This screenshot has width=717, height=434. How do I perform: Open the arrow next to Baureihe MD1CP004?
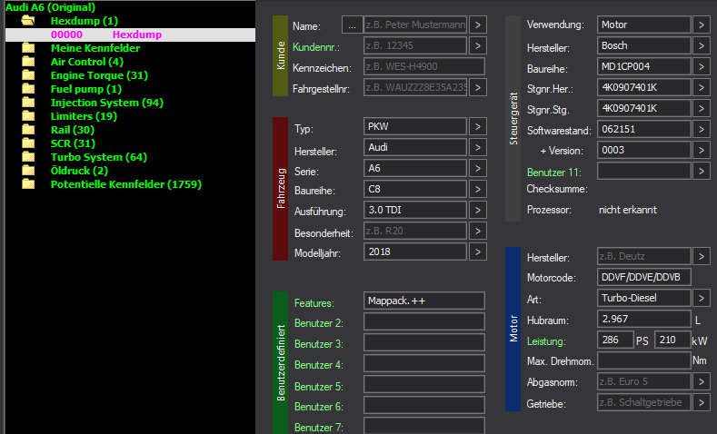(701, 66)
